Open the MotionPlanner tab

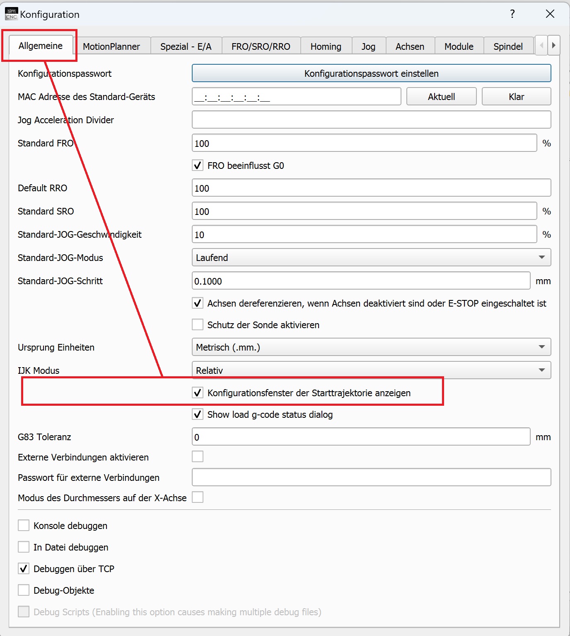[111, 46]
